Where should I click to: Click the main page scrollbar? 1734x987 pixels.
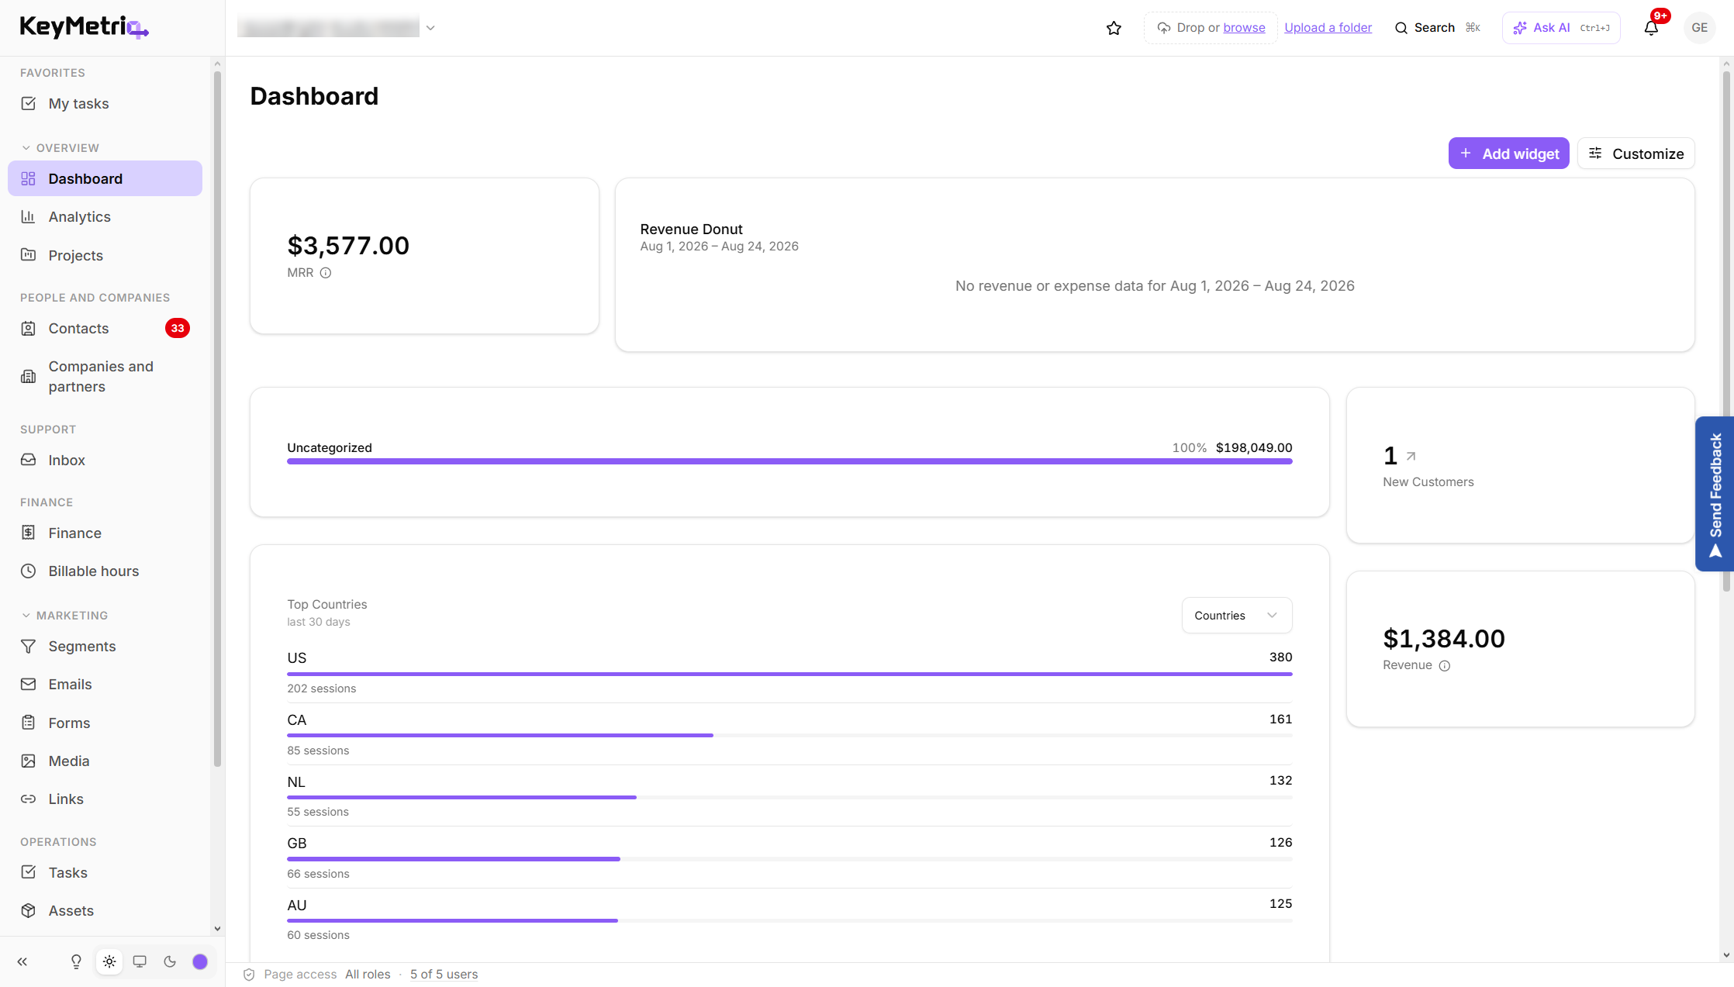coord(1726,331)
